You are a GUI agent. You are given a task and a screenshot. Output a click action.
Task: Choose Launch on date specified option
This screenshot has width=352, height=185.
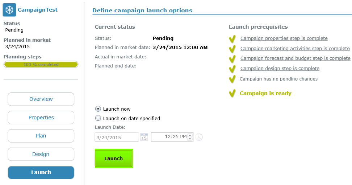tap(98, 118)
